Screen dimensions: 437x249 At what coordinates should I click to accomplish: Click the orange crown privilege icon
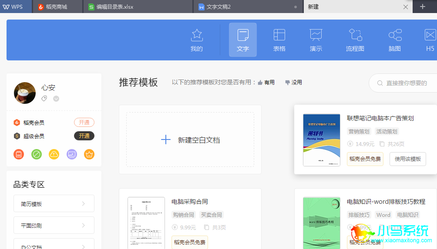coord(89,154)
